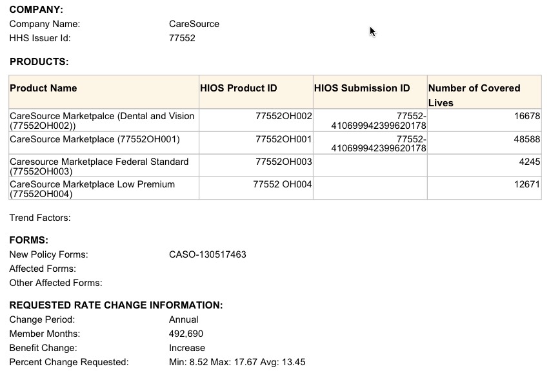Click the "Number of Covered Lives" header
The width and height of the screenshot is (560, 371).
[x=474, y=95]
